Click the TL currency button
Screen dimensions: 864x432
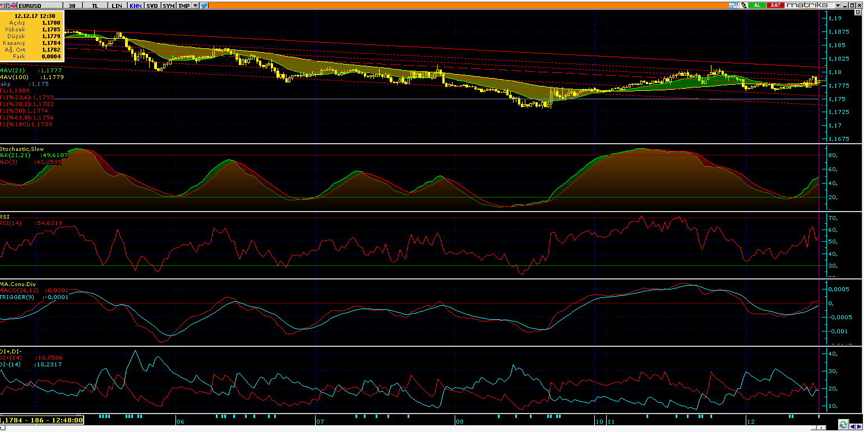[94, 5]
